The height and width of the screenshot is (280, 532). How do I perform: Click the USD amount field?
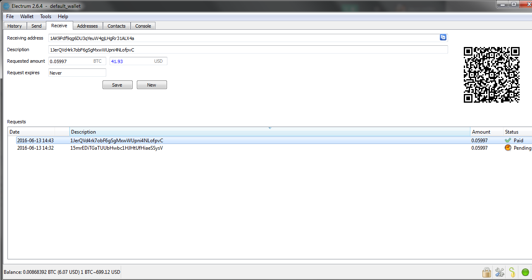coord(138,61)
